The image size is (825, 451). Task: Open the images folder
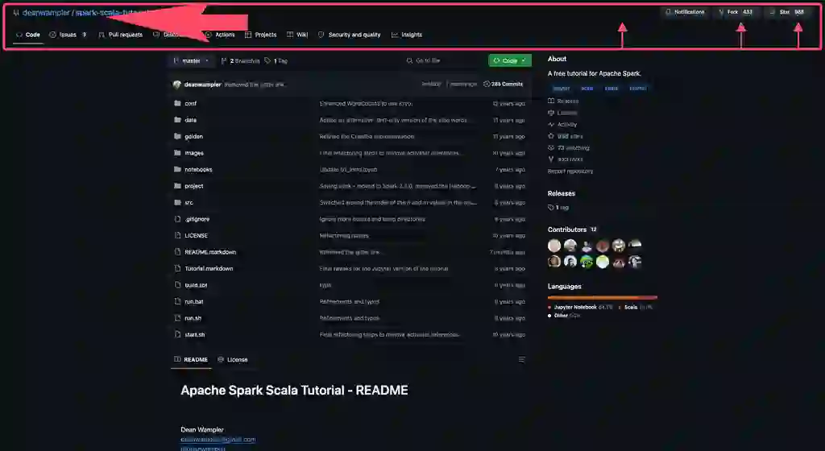tap(194, 153)
